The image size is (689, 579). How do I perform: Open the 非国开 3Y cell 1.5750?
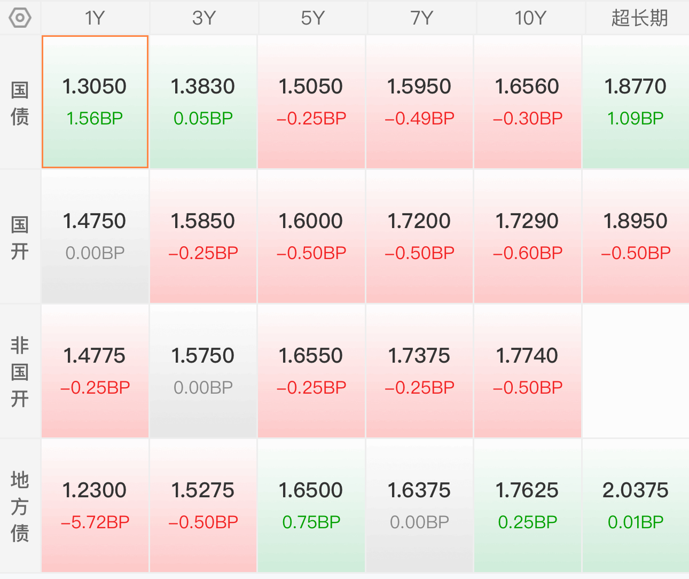203,371
